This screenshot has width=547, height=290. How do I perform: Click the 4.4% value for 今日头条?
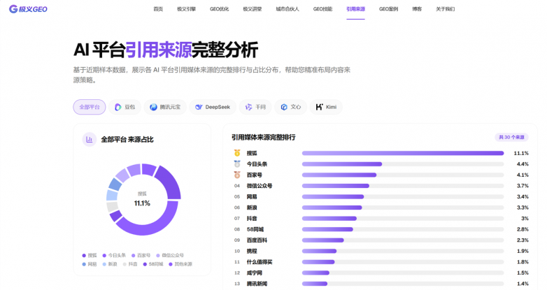click(x=523, y=164)
